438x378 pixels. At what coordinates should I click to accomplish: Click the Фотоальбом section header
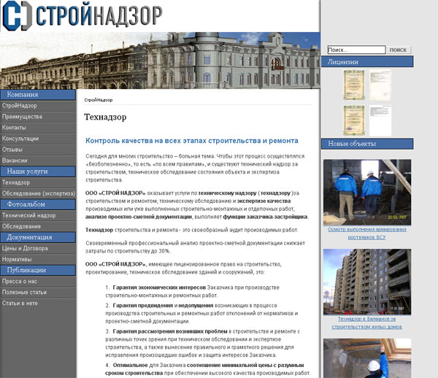pyautogui.click(x=38, y=204)
